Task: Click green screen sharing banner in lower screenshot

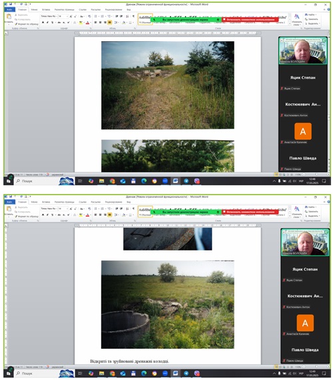Action: click(x=186, y=212)
